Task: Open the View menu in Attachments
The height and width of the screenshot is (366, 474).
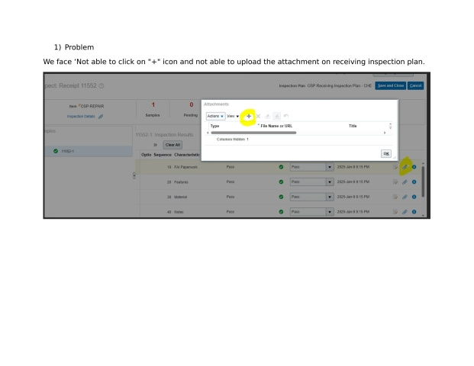Action: pos(233,116)
